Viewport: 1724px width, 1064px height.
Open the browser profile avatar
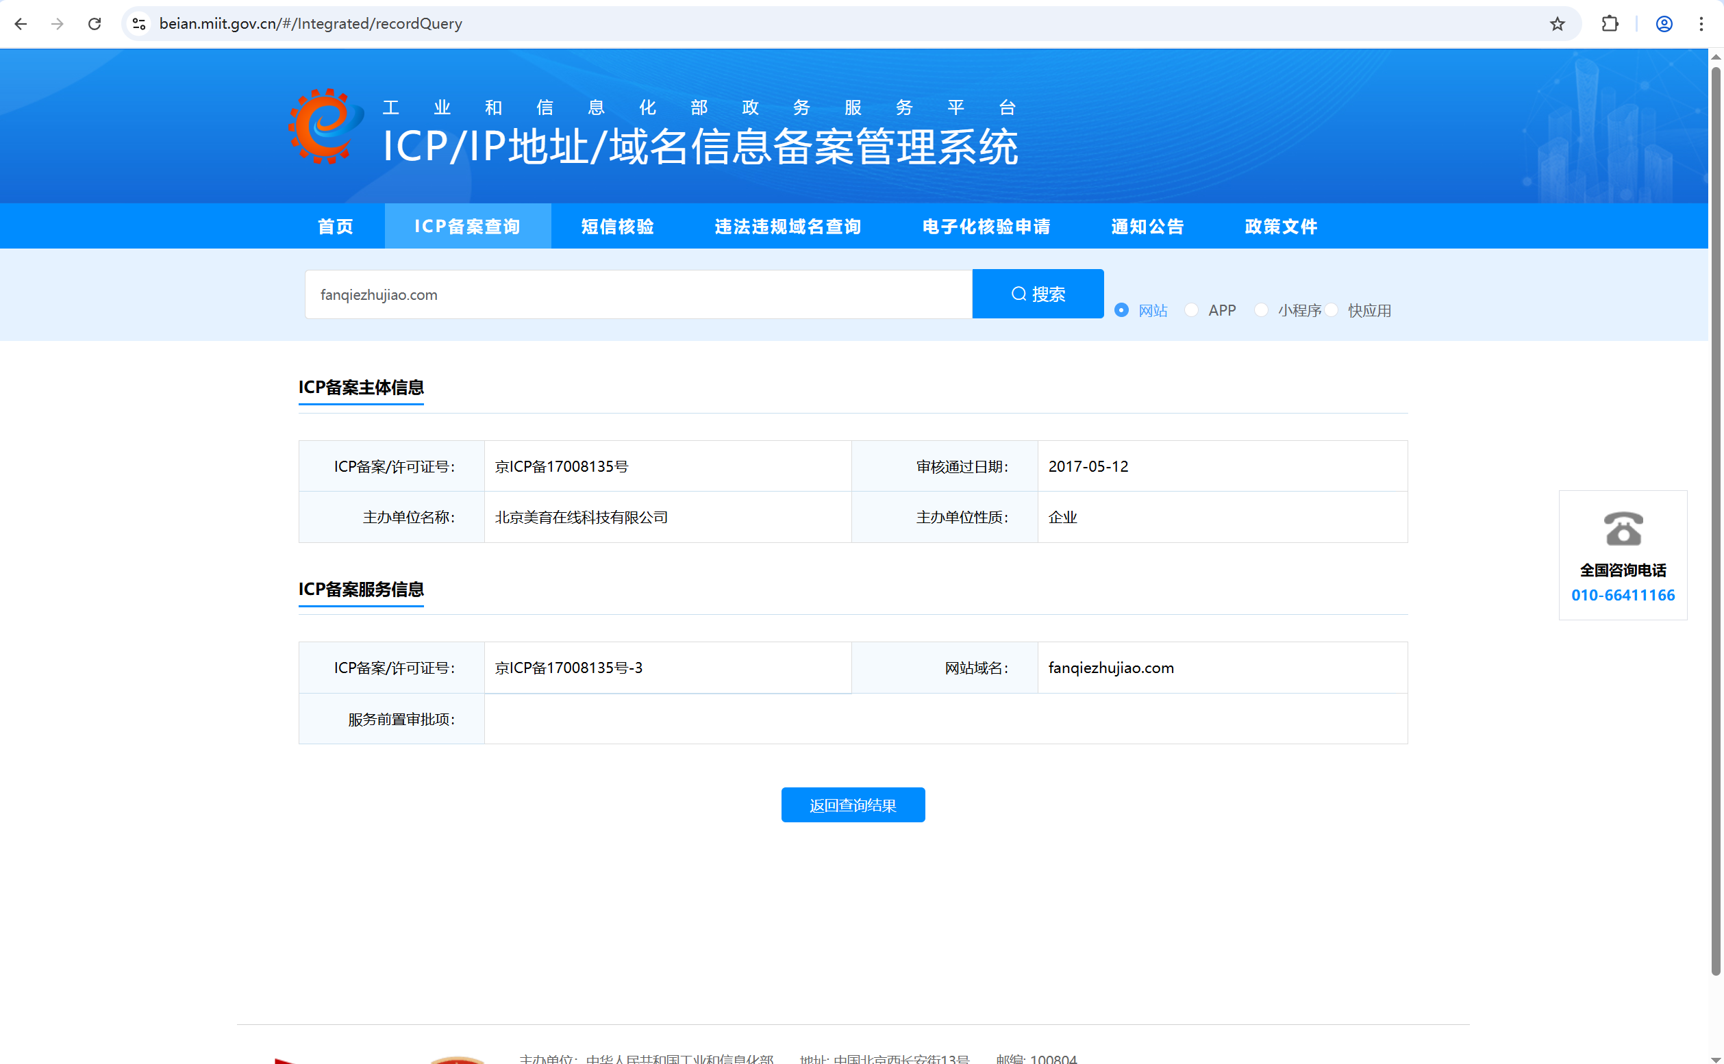[1664, 24]
